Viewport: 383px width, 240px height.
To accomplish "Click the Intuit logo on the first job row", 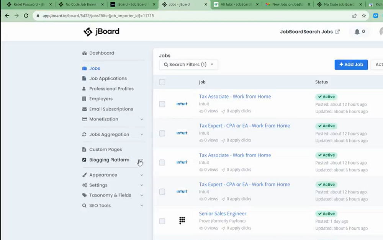I will tap(182, 104).
